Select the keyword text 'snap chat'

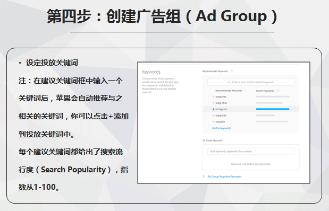pyautogui.click(x=221, y=103)
